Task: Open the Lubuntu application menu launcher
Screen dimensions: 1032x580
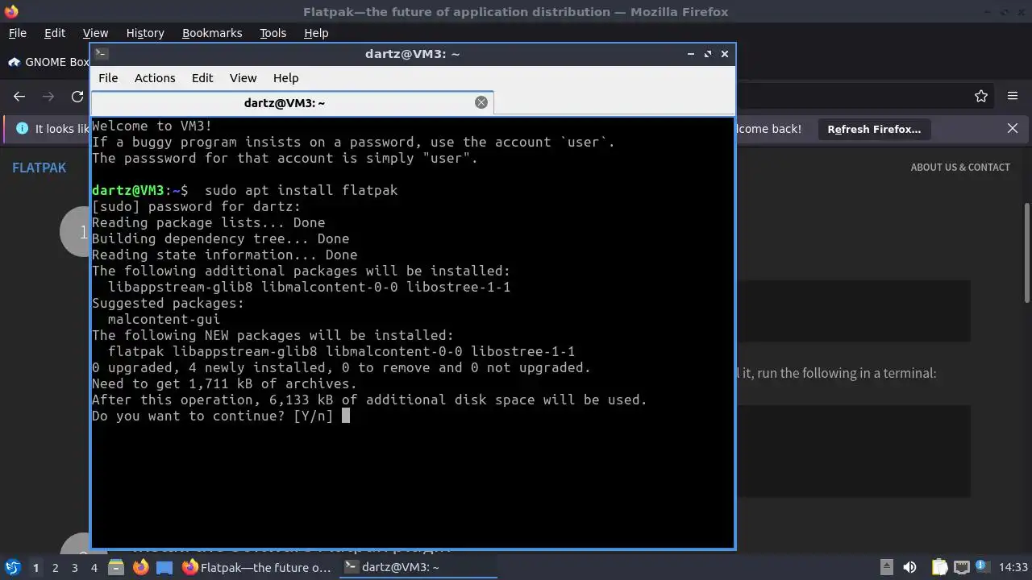Action: click(12, 567)
